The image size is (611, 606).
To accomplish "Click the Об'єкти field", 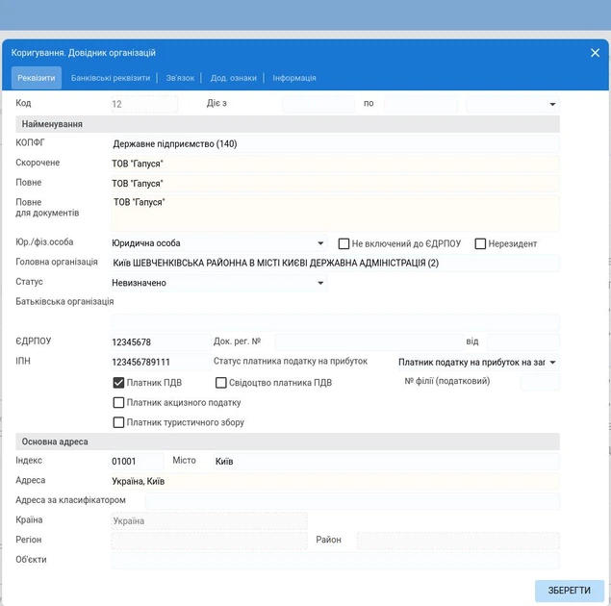I will pos(335,561).
